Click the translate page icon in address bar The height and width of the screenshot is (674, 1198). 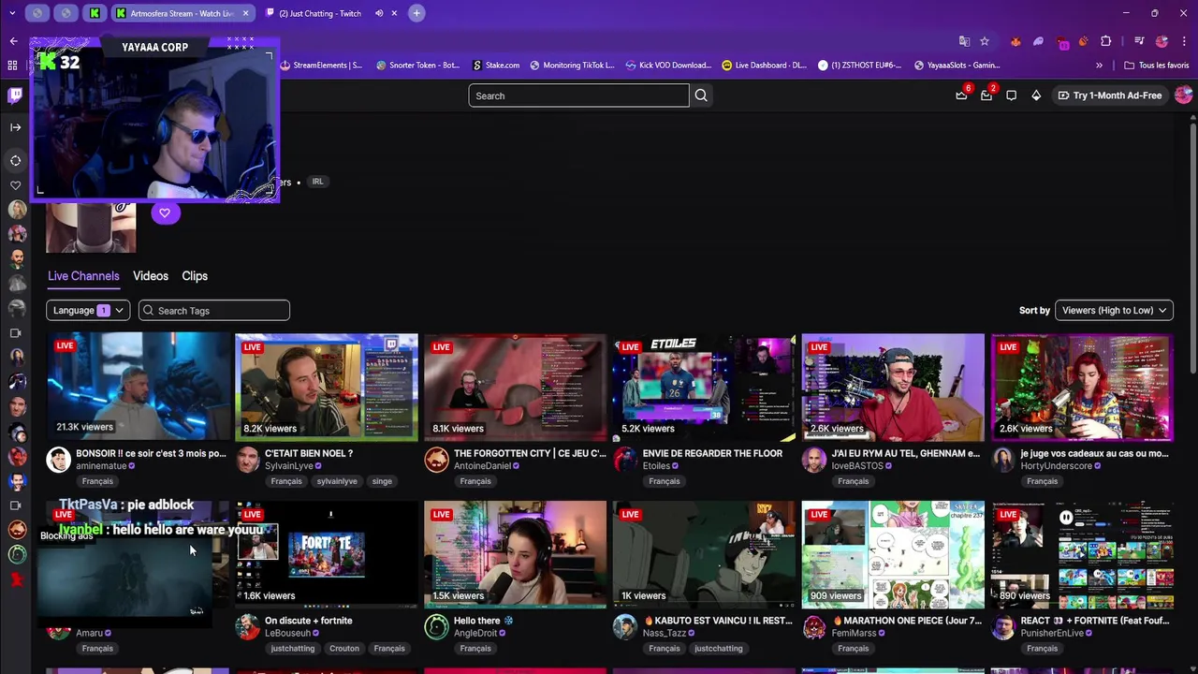[x=964, y=41]
